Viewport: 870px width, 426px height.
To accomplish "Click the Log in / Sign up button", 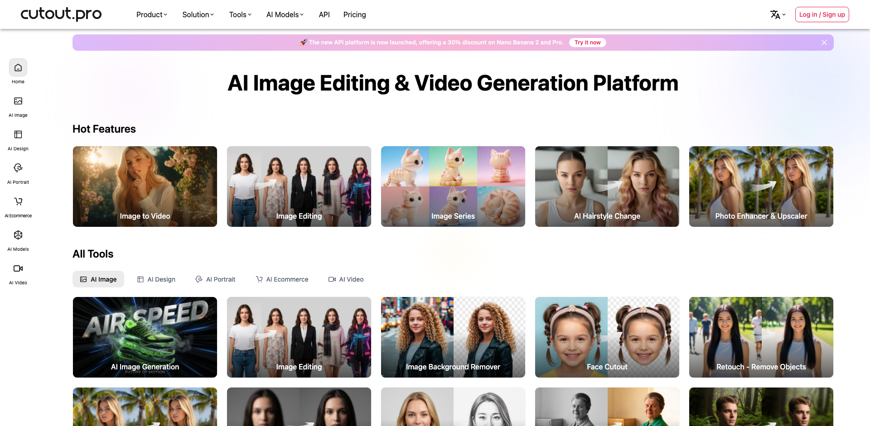I will (x=822, y=15).
